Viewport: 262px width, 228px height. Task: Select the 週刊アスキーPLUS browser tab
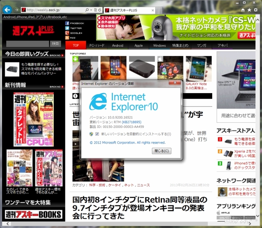point(130,10)
